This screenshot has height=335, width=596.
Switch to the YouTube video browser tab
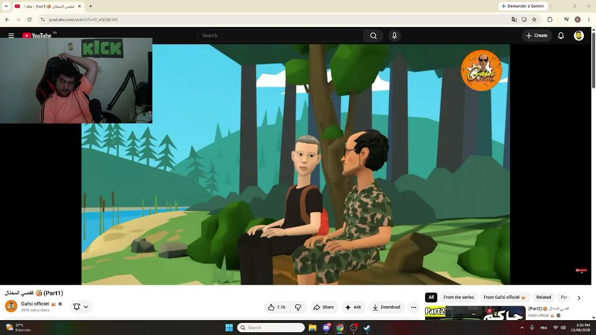click(x=48, y=6)
